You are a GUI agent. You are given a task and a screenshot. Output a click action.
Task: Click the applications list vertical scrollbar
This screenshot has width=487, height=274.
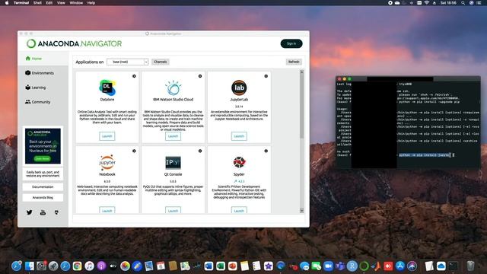click(x=301, y=106)
